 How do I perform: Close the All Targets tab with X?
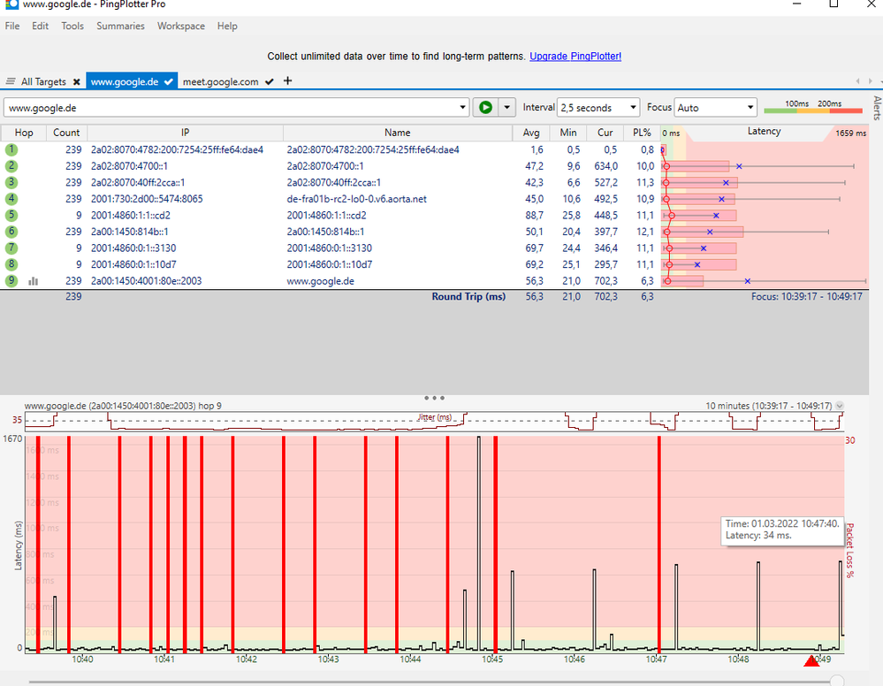(77, 81)
